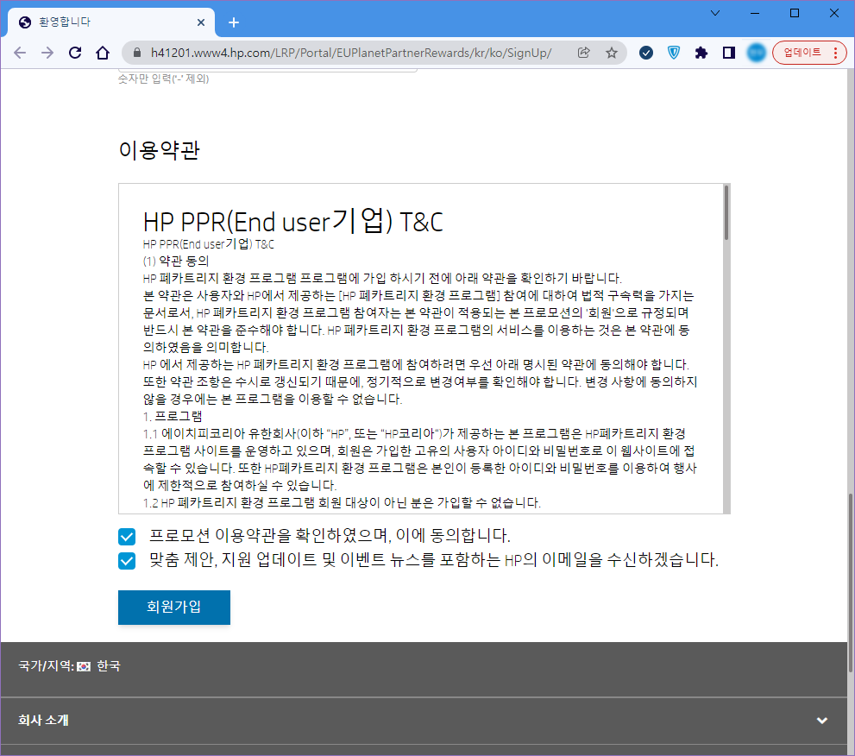
Task: Open Chrome's three-dot menu
Action: coord(835,53)
